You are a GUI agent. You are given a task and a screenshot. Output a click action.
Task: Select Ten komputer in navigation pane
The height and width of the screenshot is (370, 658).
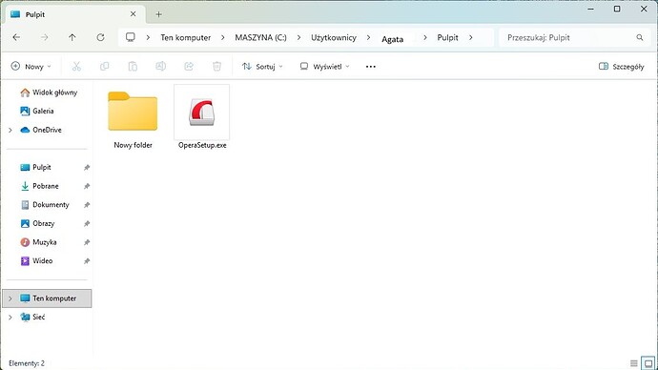click(47, 298)
